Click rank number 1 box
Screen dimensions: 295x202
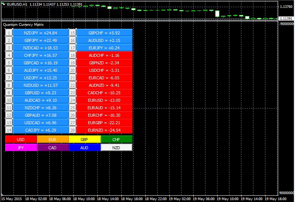9,33
